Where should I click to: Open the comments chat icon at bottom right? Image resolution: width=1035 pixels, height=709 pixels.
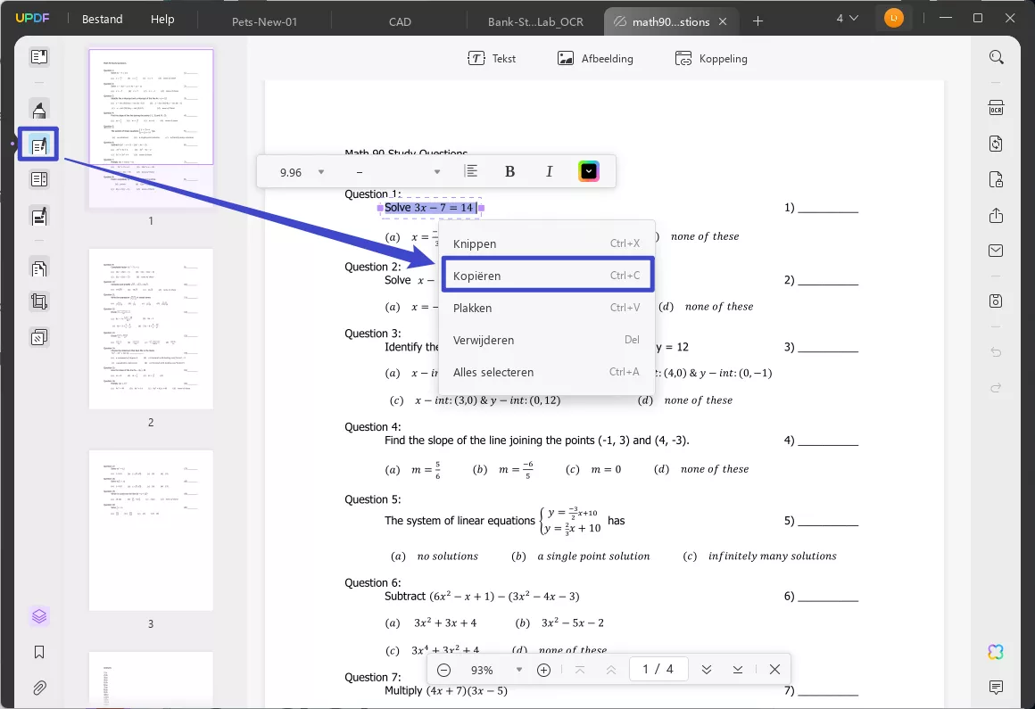(996, 688)
